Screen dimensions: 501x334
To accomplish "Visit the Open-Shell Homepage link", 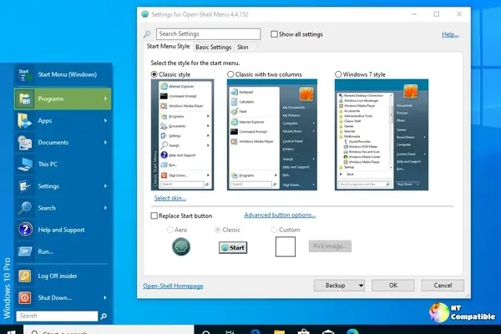I will click(x=173, y=286).
